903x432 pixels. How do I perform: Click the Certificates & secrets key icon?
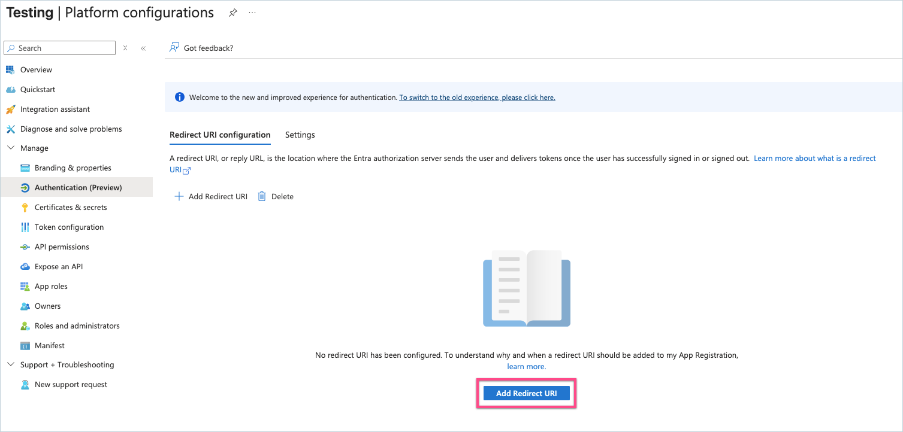25,208
